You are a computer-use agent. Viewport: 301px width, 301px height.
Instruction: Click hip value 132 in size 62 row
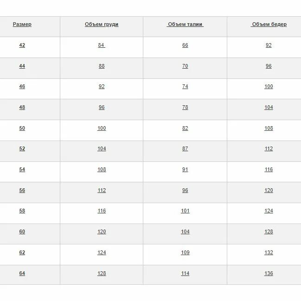(269, 252)
